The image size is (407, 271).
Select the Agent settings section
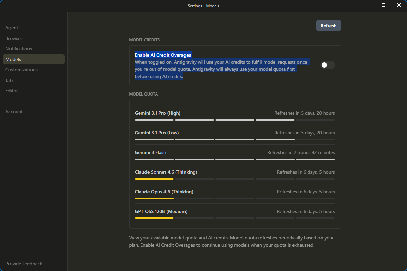(12, 28)
